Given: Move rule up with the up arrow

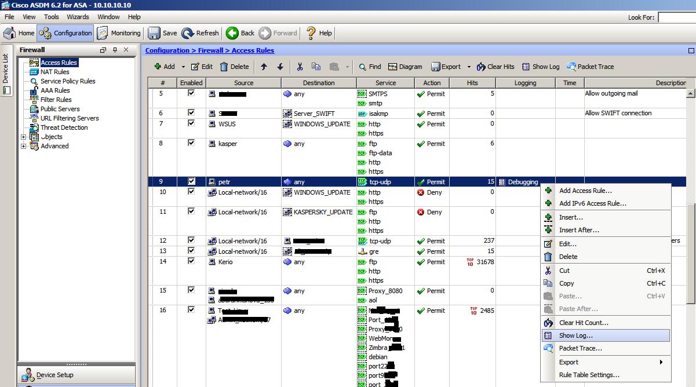Looking at the screenshot, I should click(x=264, y=67).
